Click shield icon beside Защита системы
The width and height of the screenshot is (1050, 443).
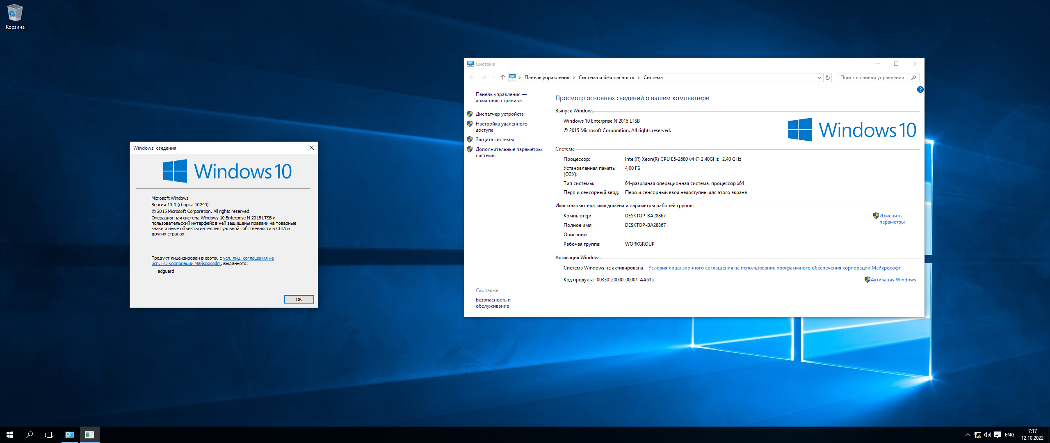click(470, 139)
